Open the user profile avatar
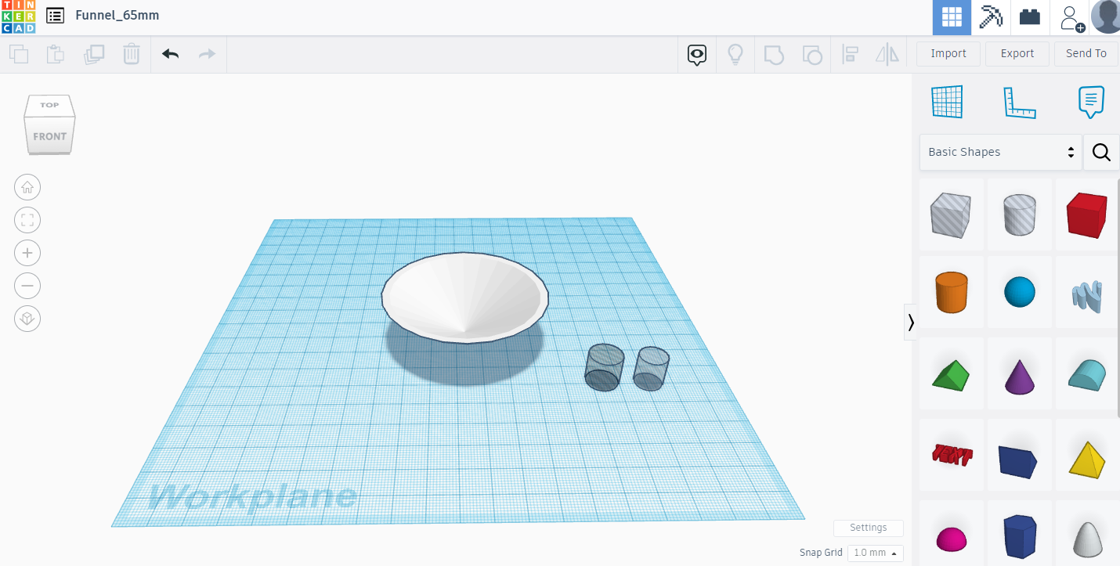Viewport: 1120px width, 566px height. 1105,17
